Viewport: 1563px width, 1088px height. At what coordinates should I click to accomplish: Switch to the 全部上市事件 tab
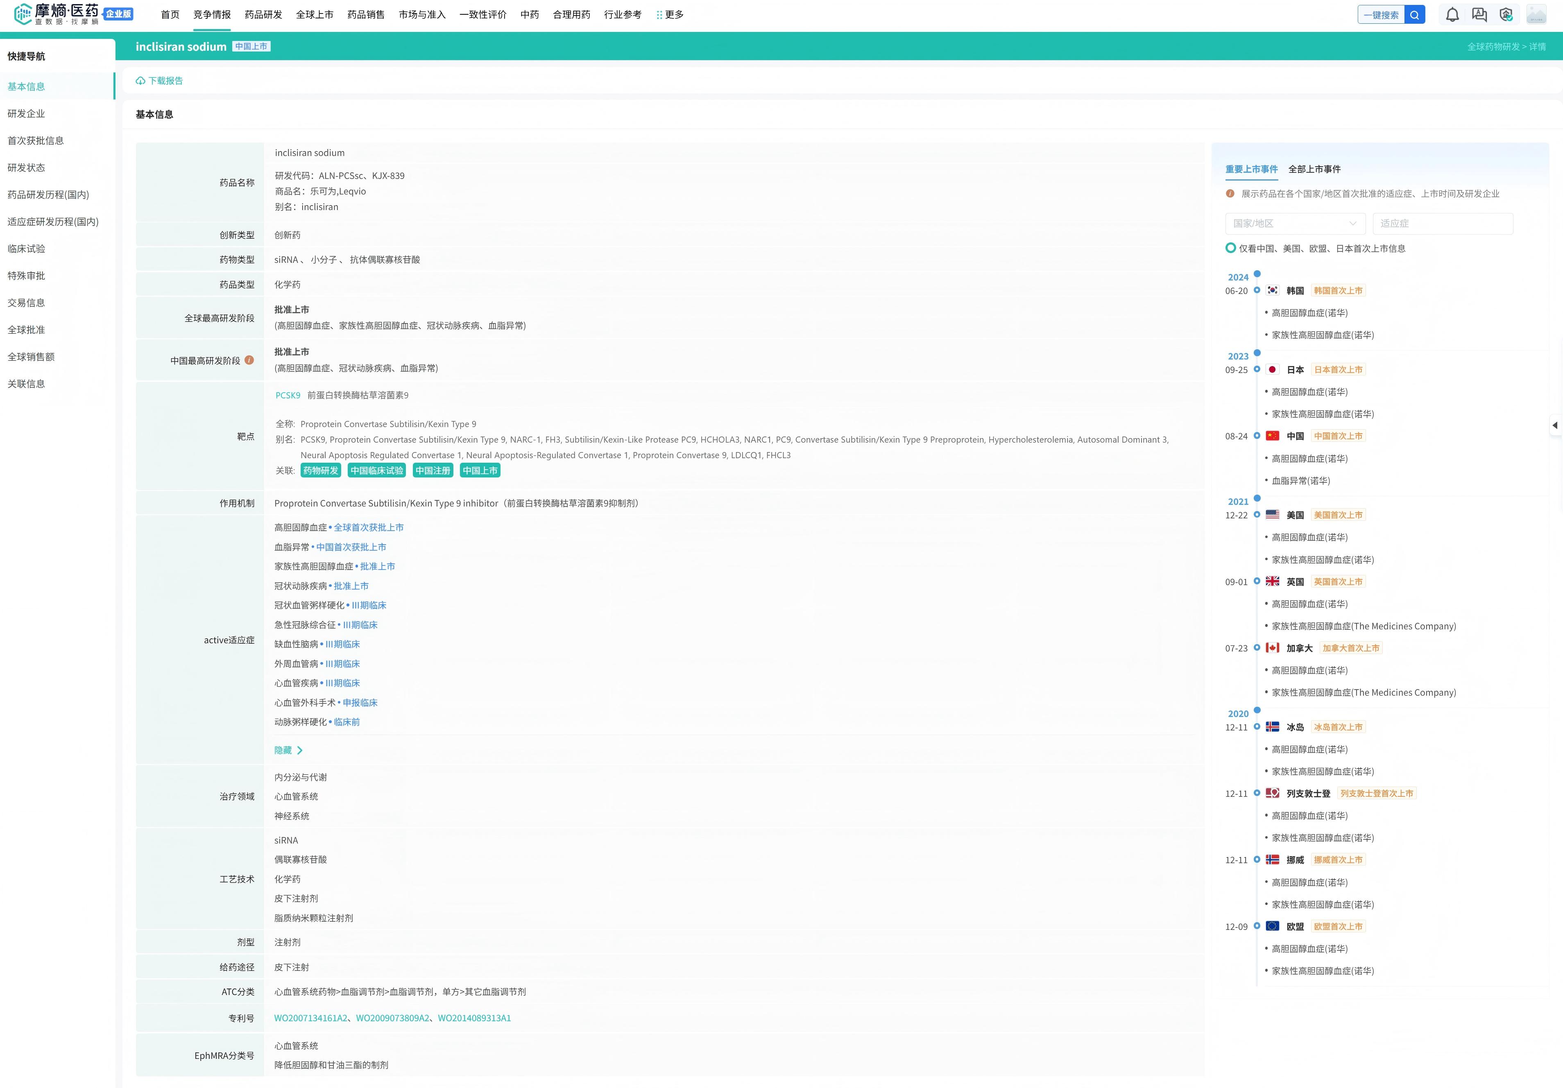(x=1314, y=170)
